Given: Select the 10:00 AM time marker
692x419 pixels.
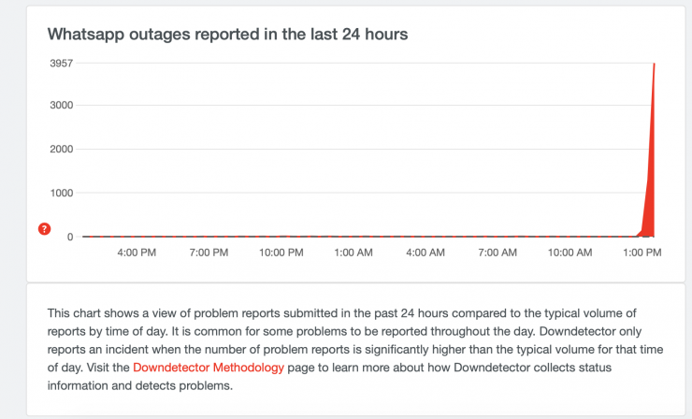Looking at the screenshot, I should tap(569, 253).
